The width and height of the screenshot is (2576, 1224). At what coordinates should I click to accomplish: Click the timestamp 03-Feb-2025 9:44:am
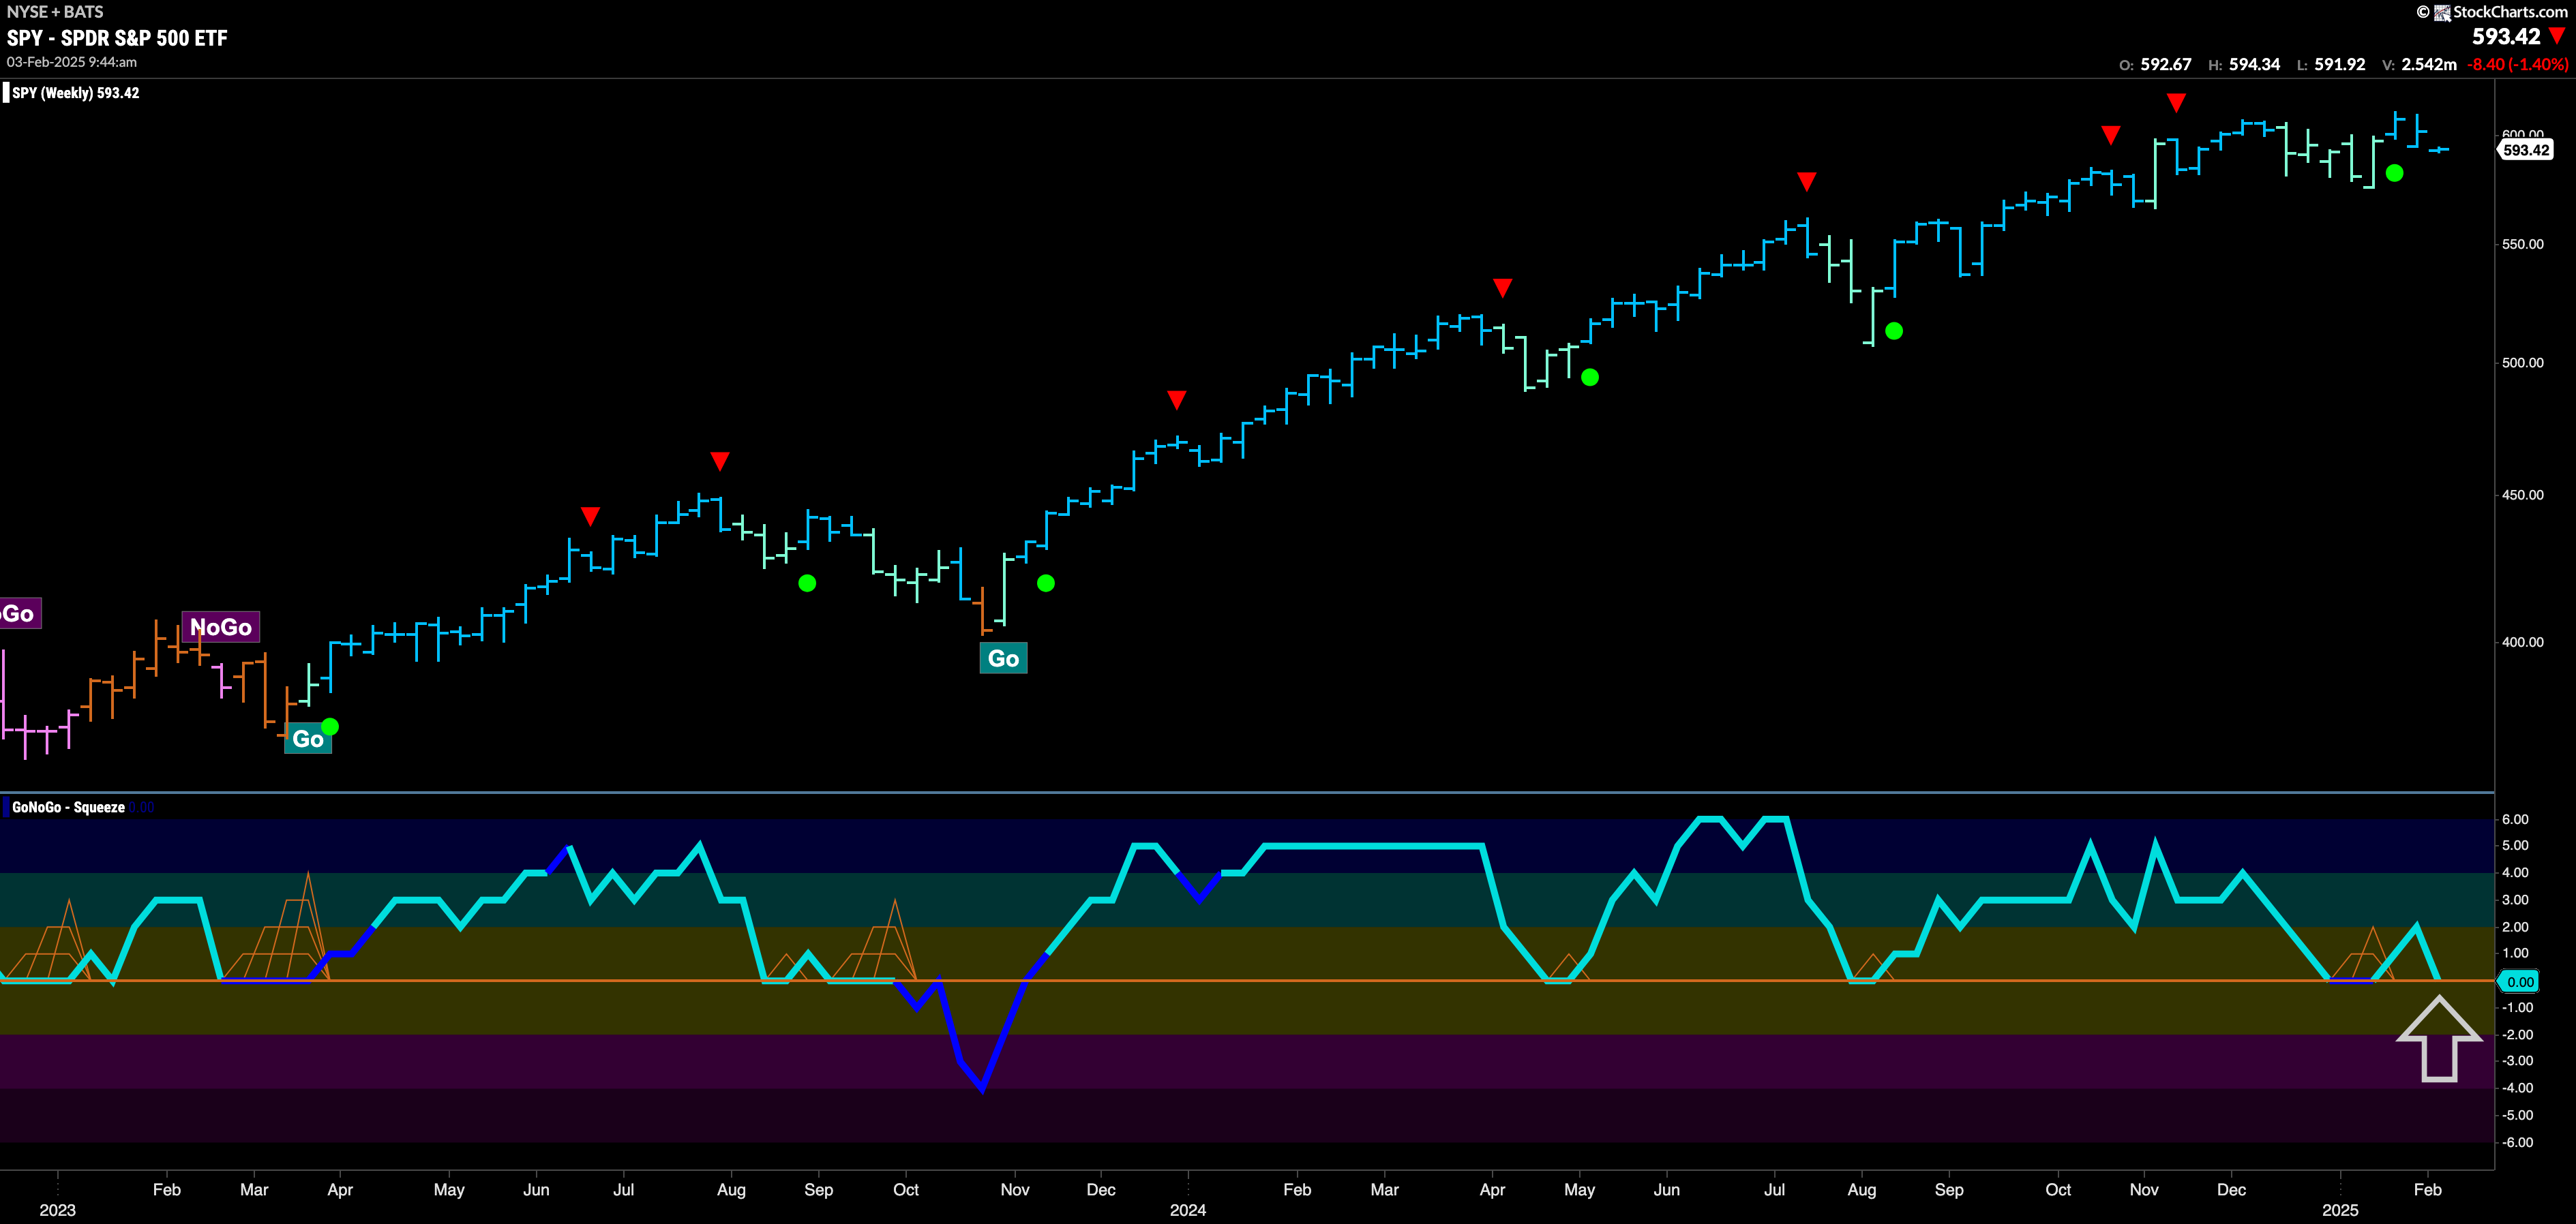[x=72, y=62]
